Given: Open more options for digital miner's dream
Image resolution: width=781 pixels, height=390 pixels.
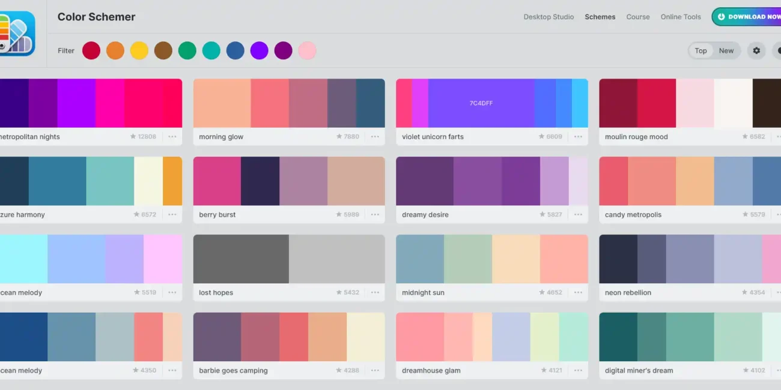Looking at the screenshot, I should click(777, 371).
